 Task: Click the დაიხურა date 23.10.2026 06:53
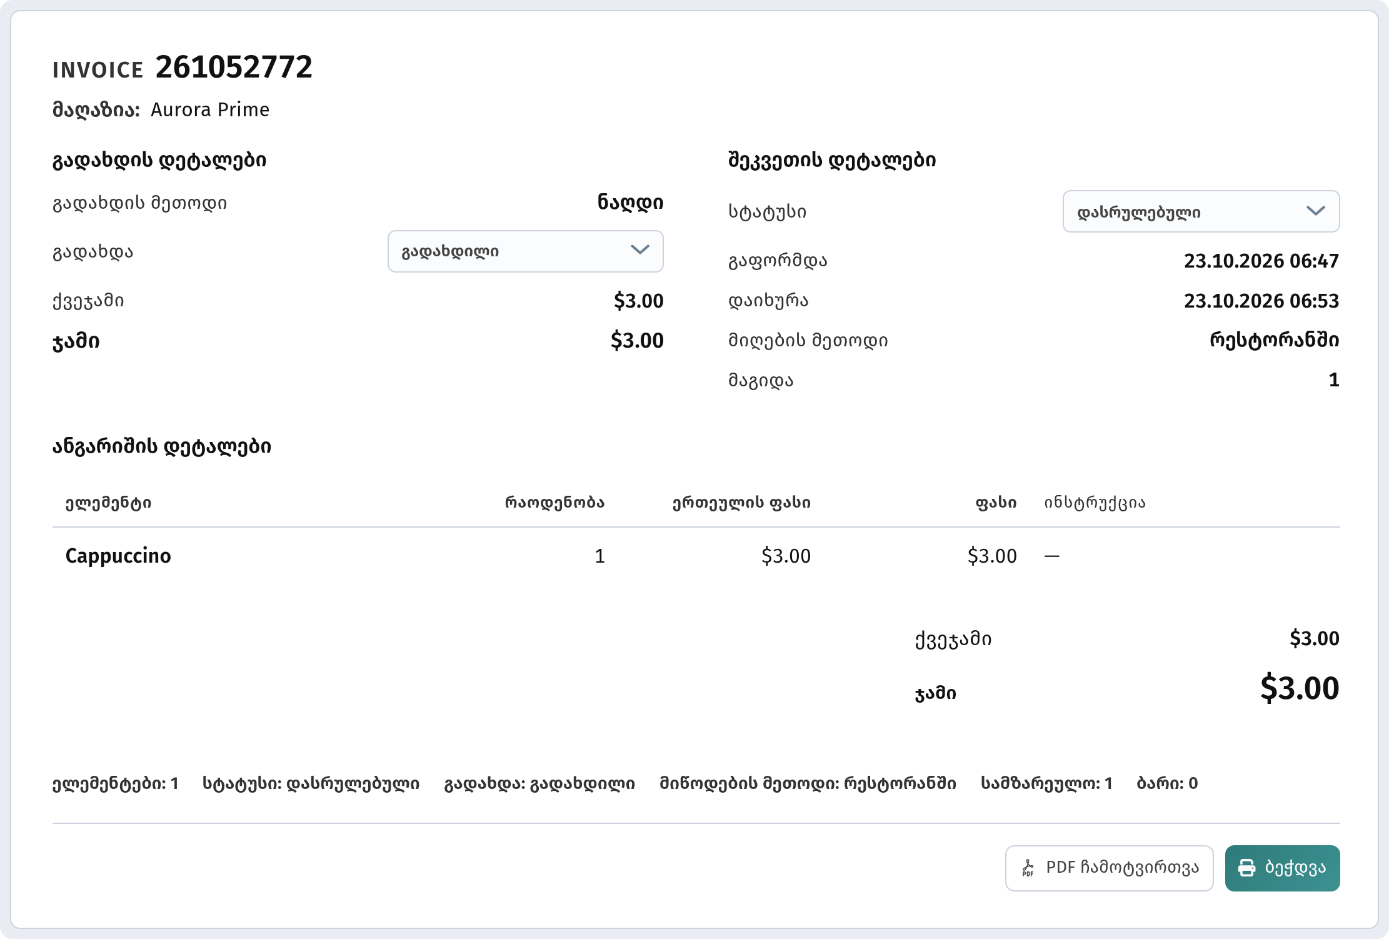pyautogui.click(x=1261, y=301)
